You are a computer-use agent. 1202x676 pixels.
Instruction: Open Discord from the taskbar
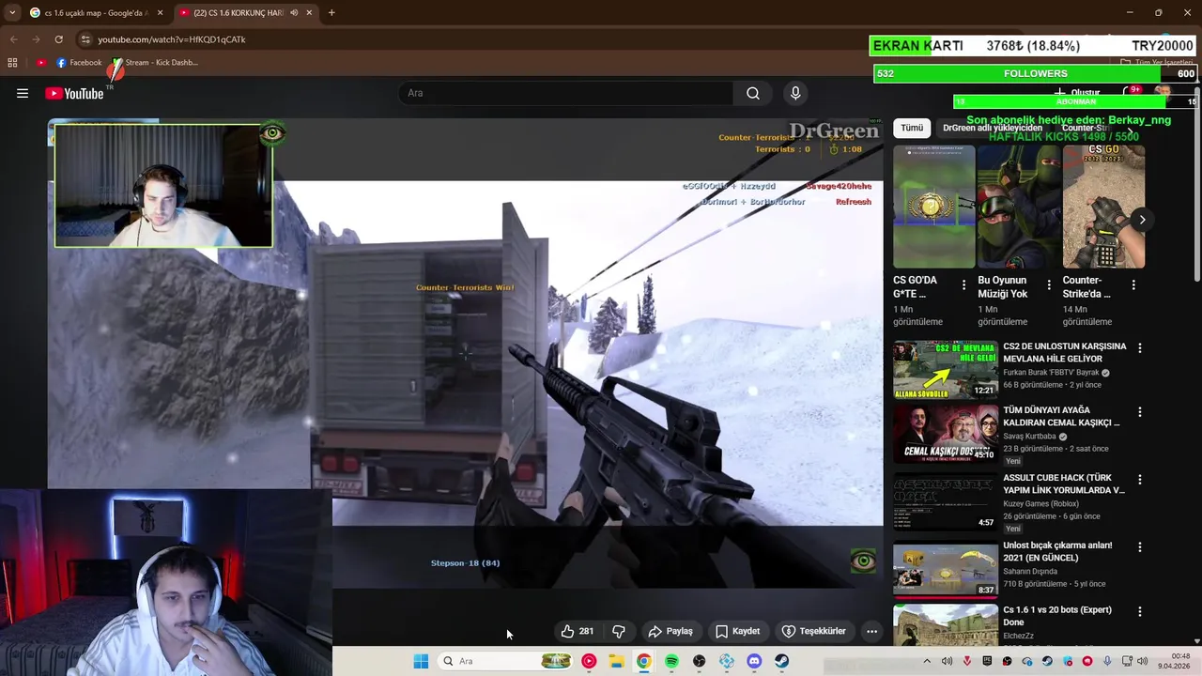[x=754, y=661]
